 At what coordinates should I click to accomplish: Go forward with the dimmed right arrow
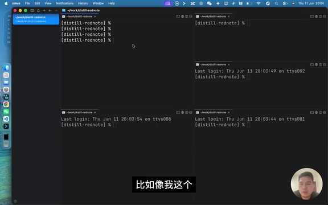point(56,10)
